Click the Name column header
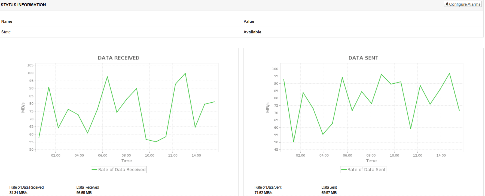 [x=7, y=21]
